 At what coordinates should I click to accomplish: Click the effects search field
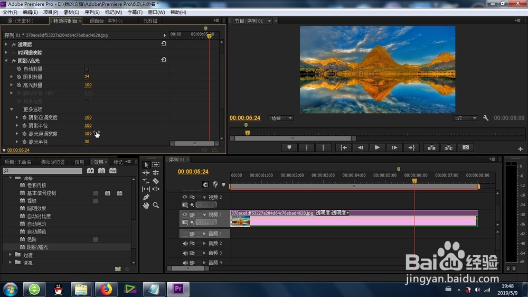point(42,171)
